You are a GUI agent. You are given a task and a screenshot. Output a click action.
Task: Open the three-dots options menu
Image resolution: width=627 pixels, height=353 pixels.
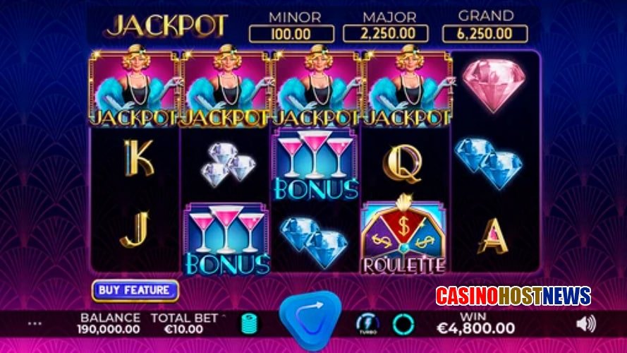[x=35, y=323]
